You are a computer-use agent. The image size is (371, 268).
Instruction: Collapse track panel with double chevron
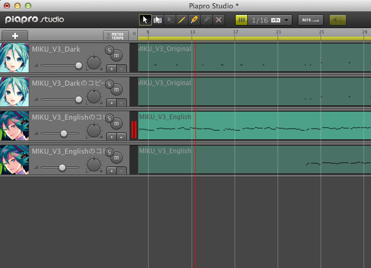pyautogui.click(x=134, y=33)
